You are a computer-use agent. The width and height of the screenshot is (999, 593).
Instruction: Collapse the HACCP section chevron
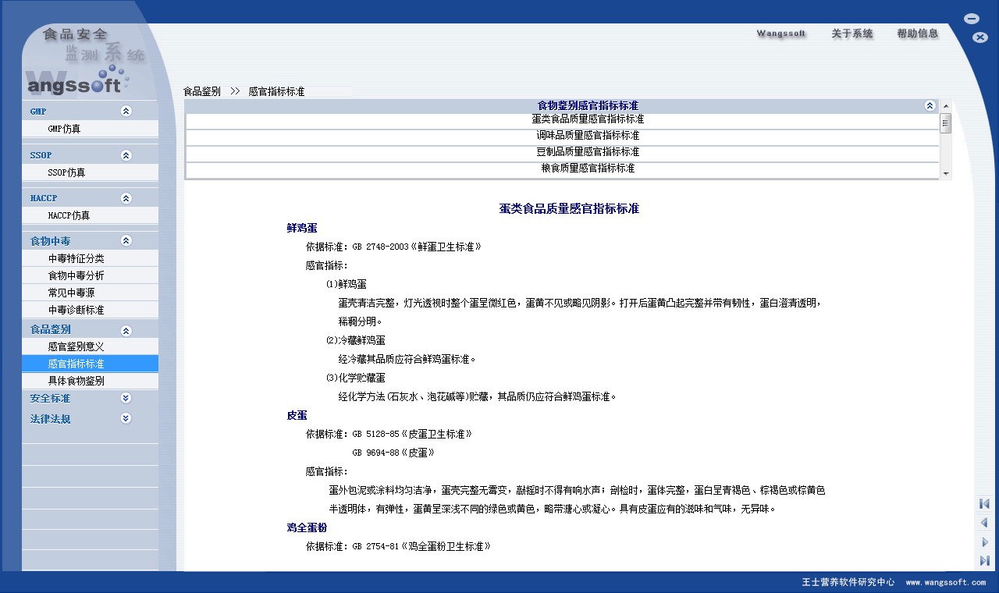coord(126,198)
